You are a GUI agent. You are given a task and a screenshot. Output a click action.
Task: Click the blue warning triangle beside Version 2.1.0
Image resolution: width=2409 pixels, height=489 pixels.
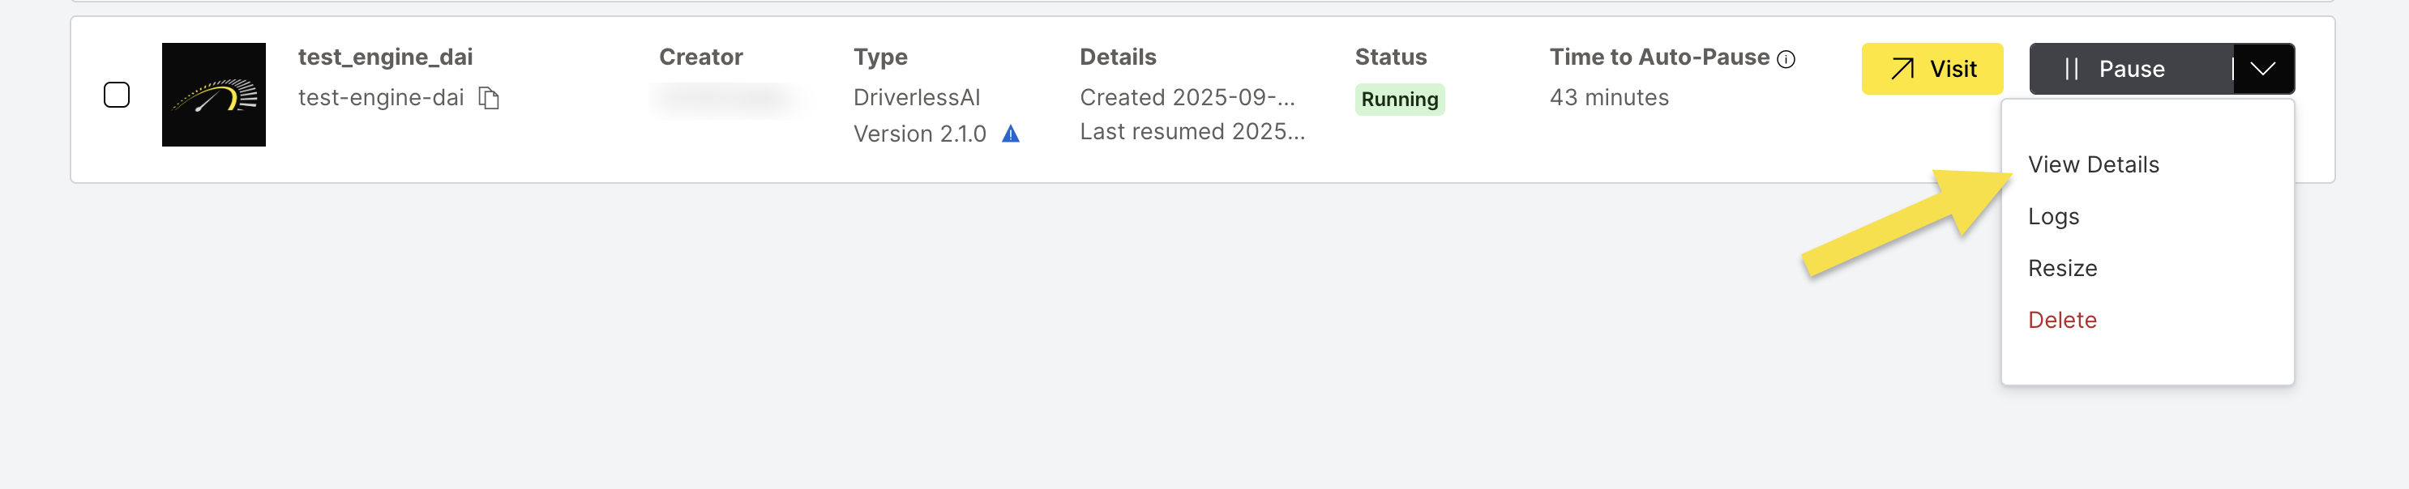tap(1011, 134)
